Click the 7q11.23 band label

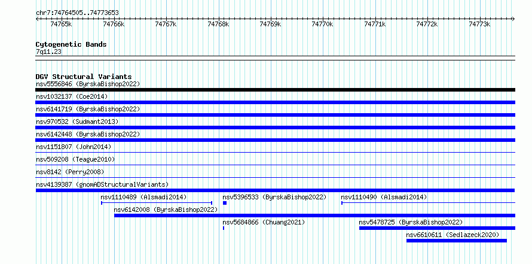coord(49,52)
